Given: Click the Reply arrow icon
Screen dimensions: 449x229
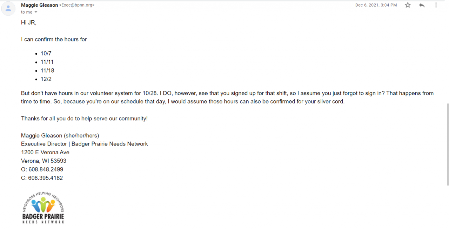Looking at the screenshot, I should [x=422, y=5].
